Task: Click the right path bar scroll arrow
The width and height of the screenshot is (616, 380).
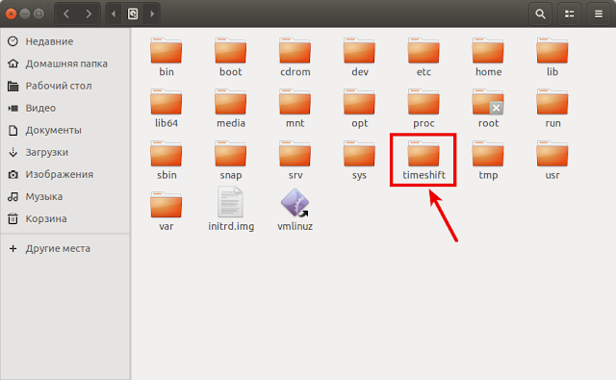Action: point(152,13)
